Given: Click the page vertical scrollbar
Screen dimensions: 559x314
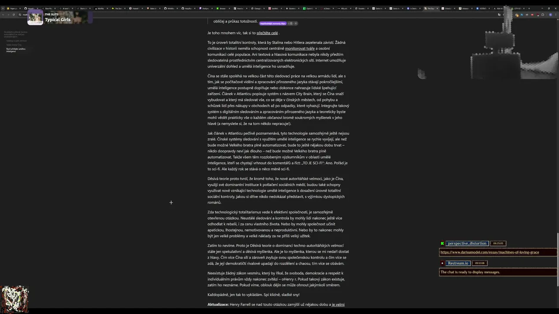Looking at the screenshot, I should tap(558, 259).
